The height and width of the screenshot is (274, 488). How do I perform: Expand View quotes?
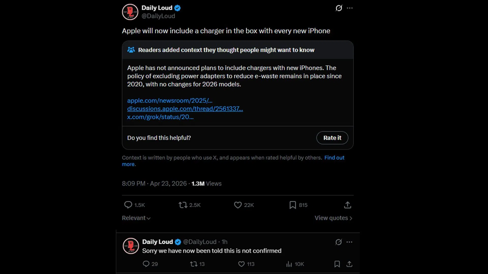click(333, 218)
